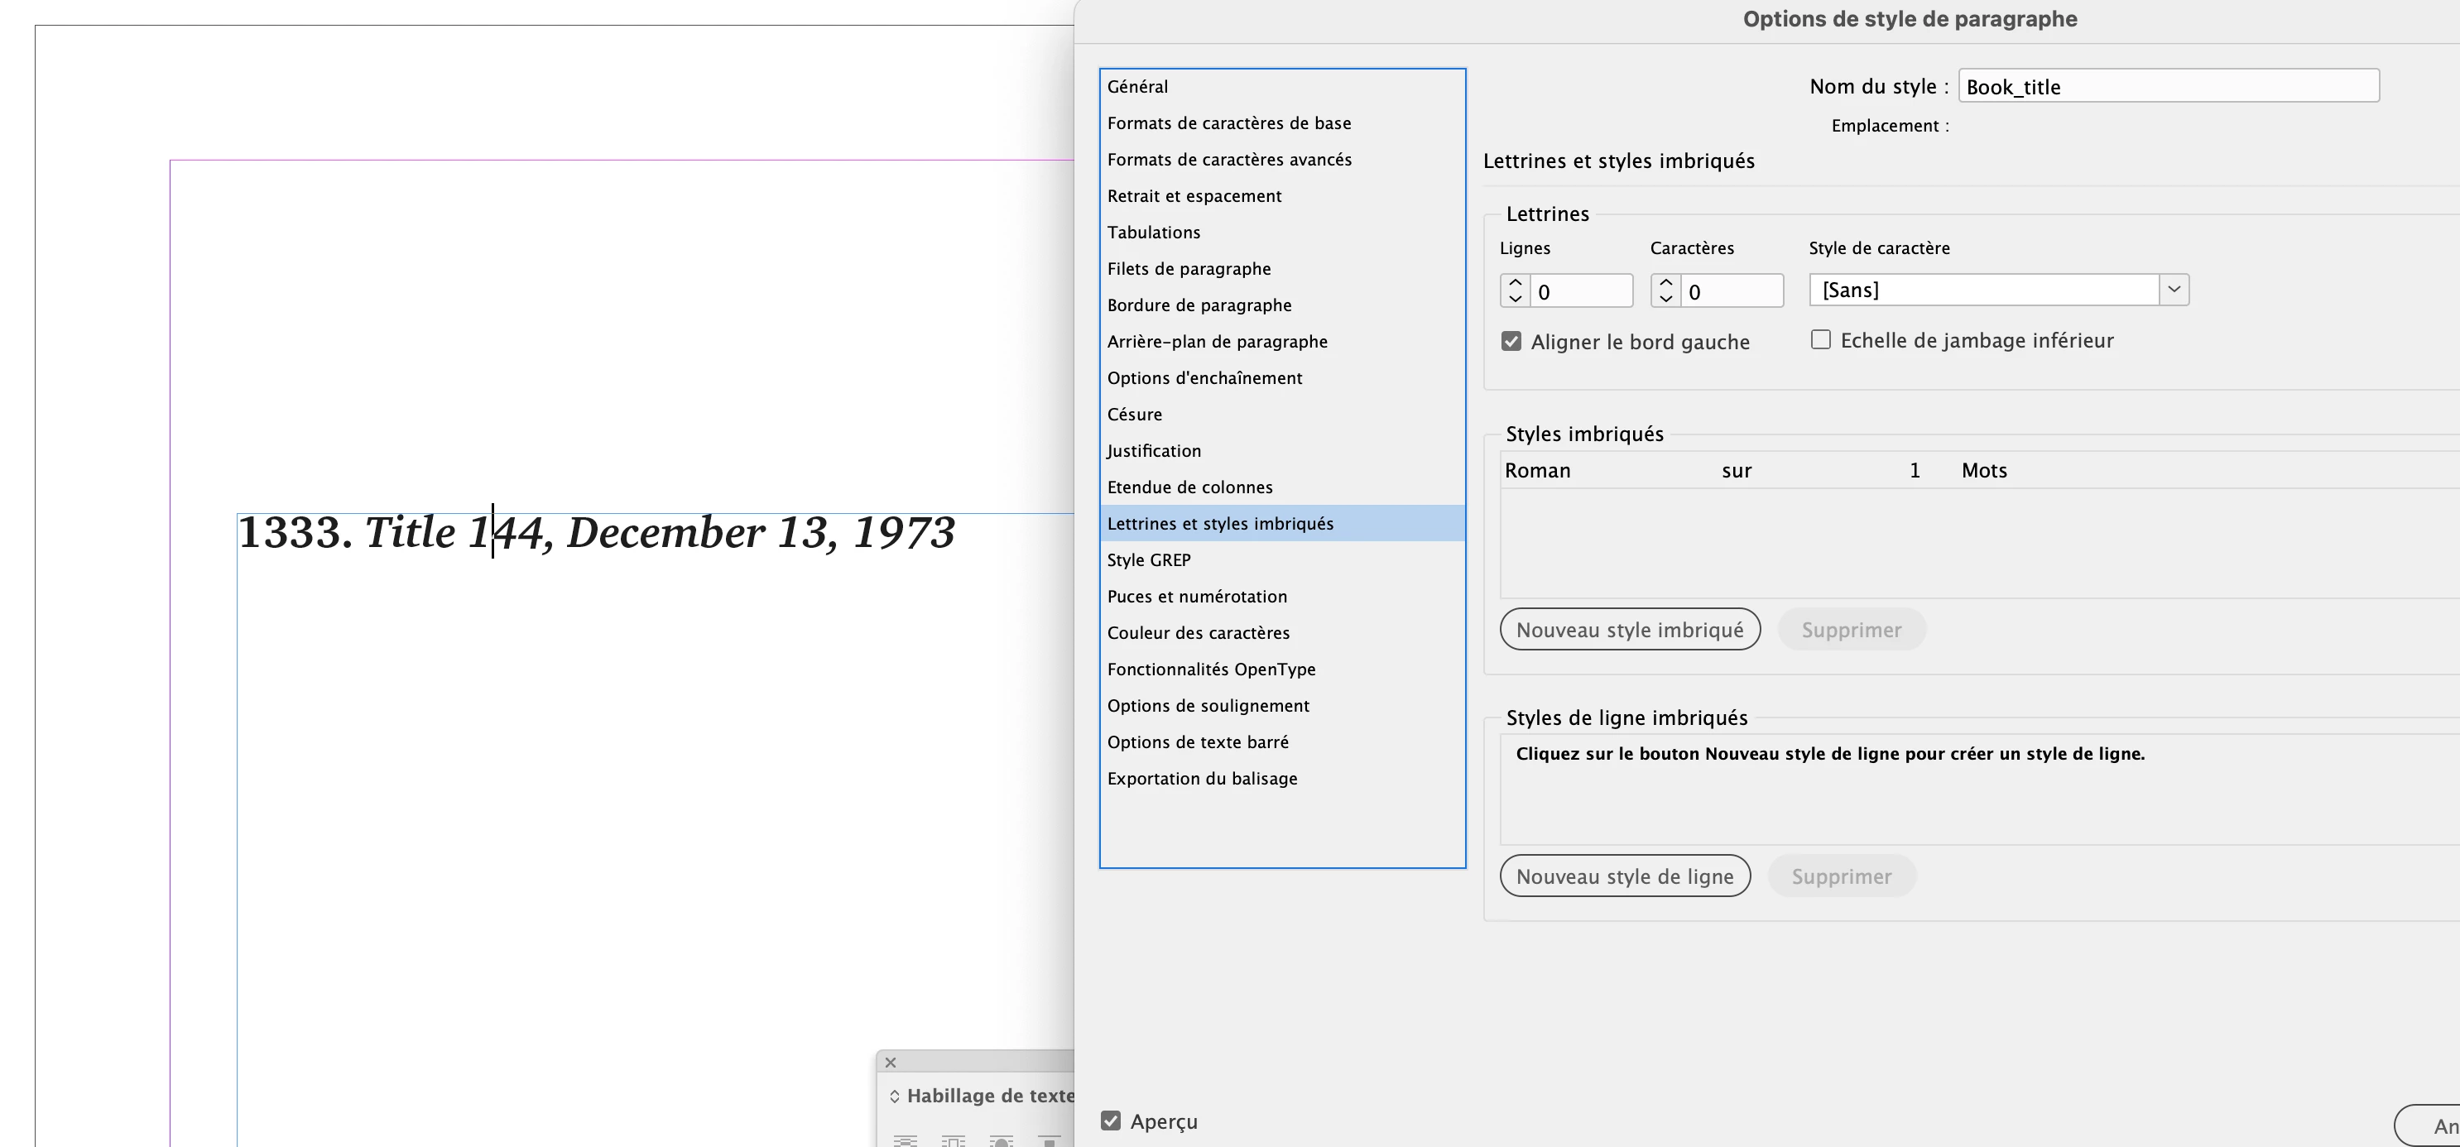Select Style GREP in the sidebar
This screenshot has height=1147, width=2460.
[1149, 559]
